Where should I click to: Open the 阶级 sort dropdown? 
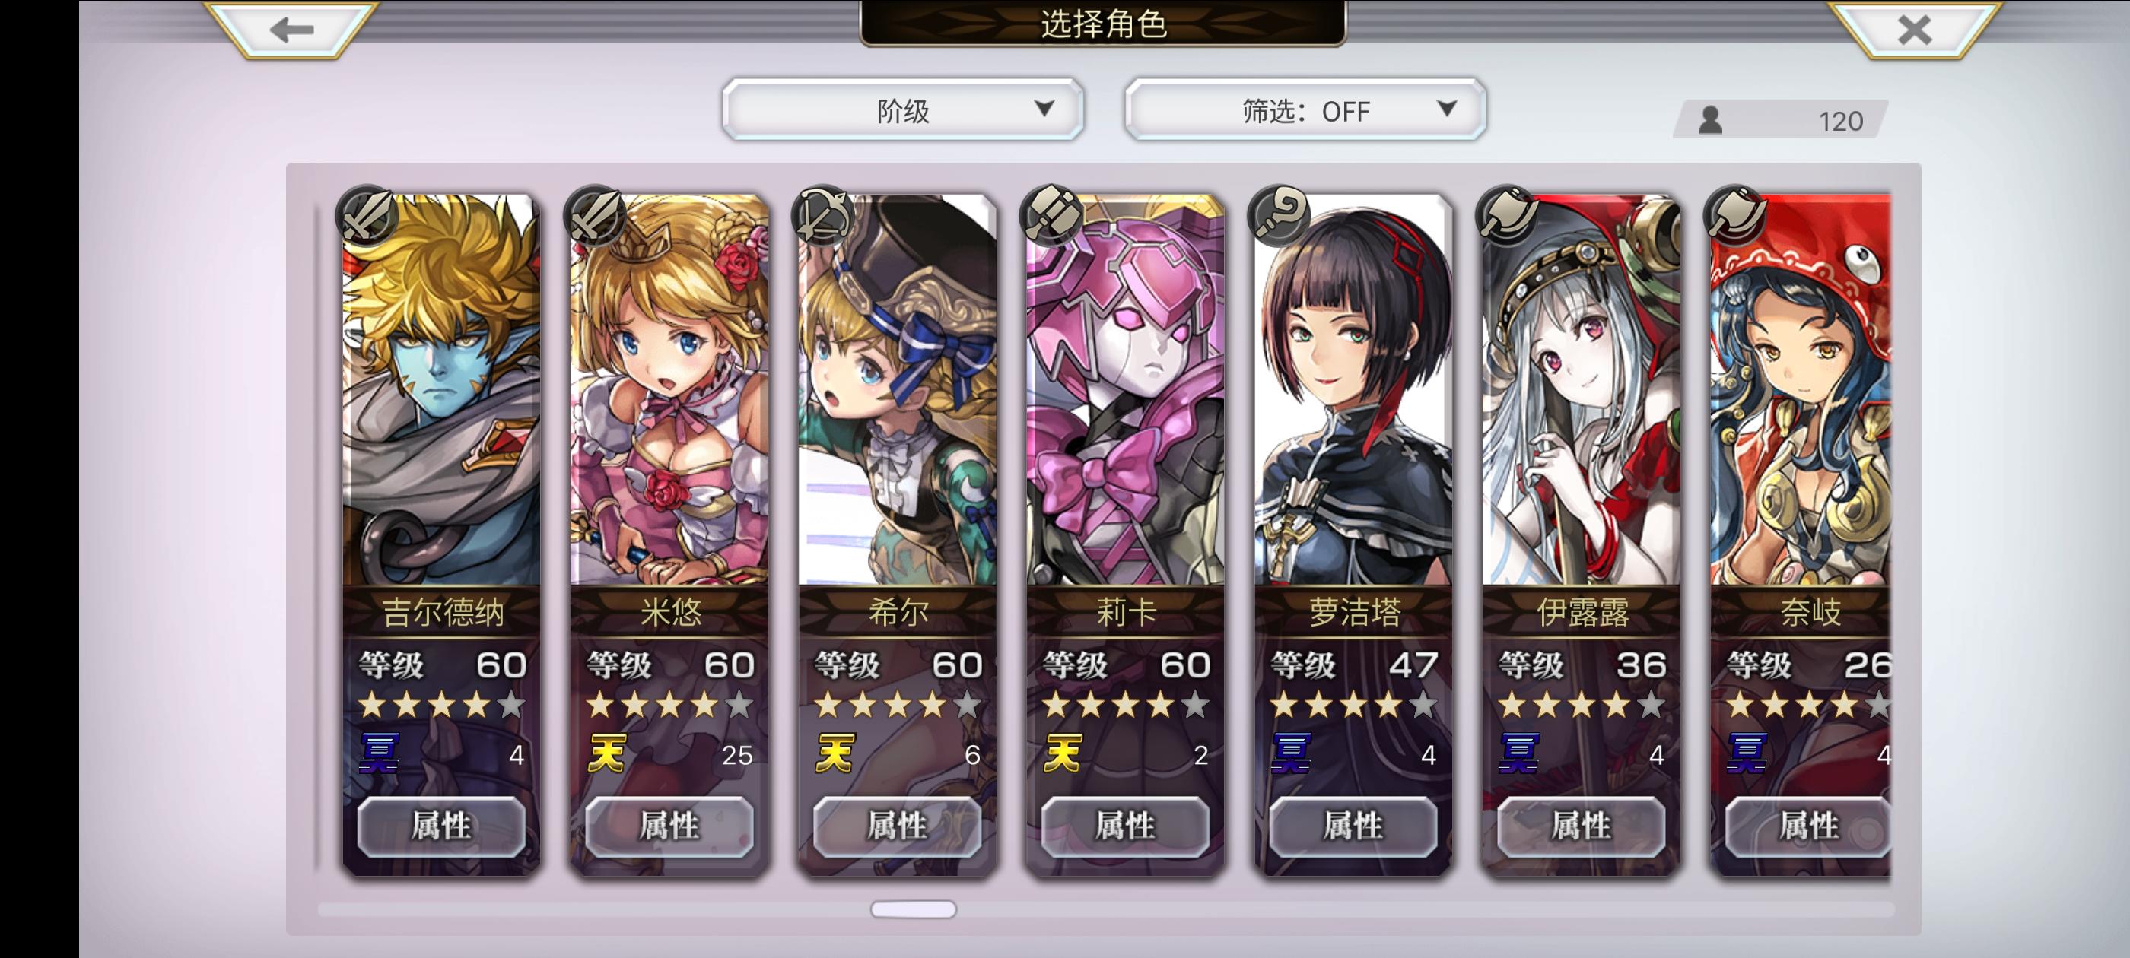[902, 110]
